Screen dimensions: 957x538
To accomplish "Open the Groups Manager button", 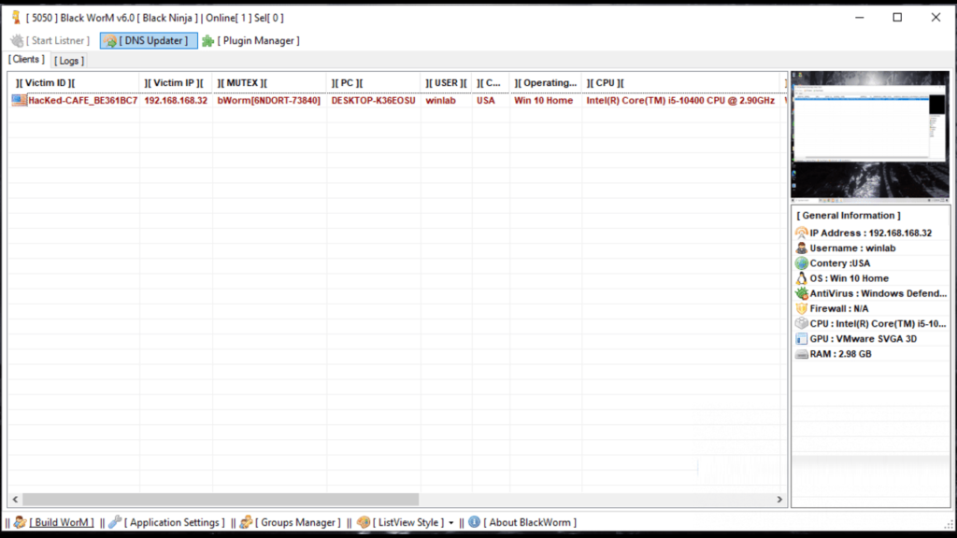I will 291,522.
